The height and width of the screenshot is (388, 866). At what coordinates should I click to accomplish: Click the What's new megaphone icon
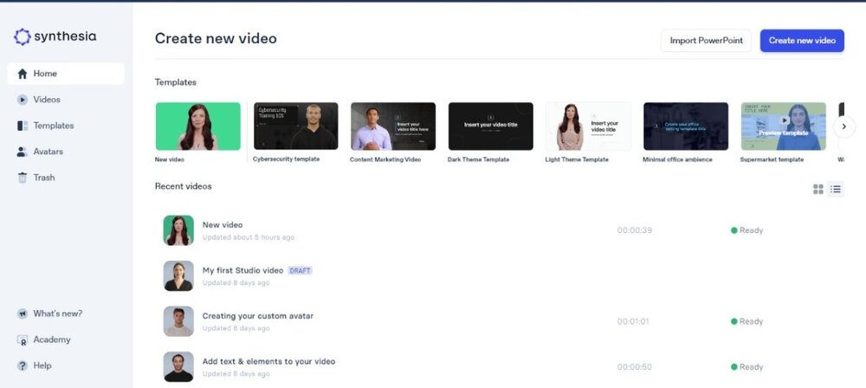[x=23, y=314]
